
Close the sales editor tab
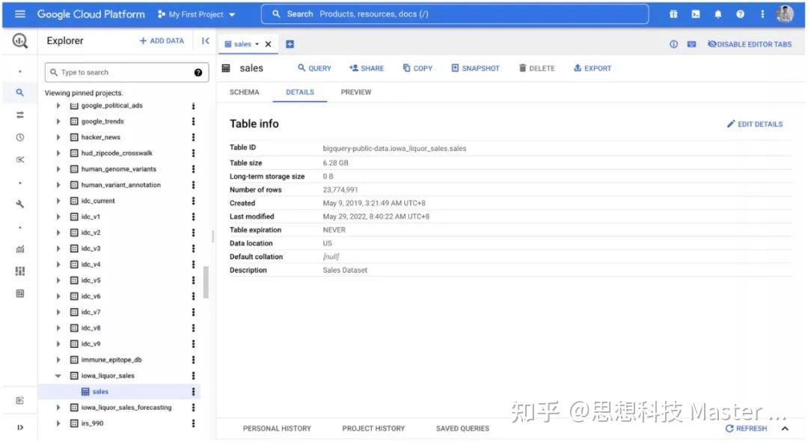pos(268,44)
